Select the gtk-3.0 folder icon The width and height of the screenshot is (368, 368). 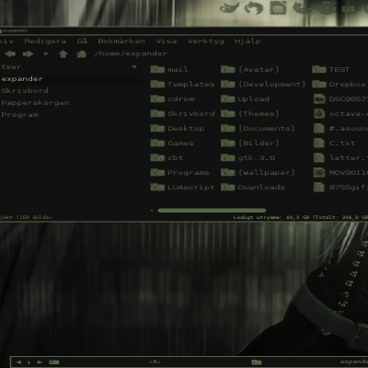[x=228, y=158]
